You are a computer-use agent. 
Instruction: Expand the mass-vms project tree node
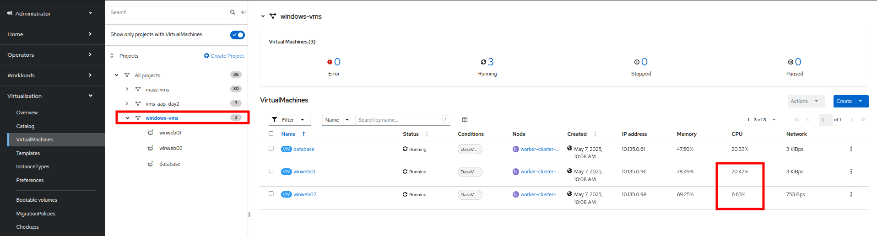[x=127, y=89]
